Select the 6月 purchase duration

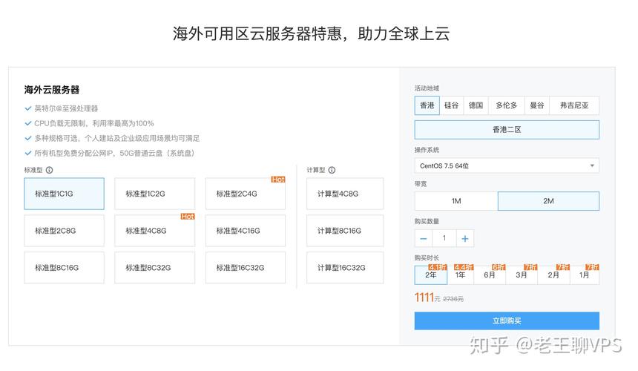pos(490,275)
